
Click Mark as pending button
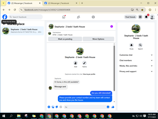[x=65, y=39]
